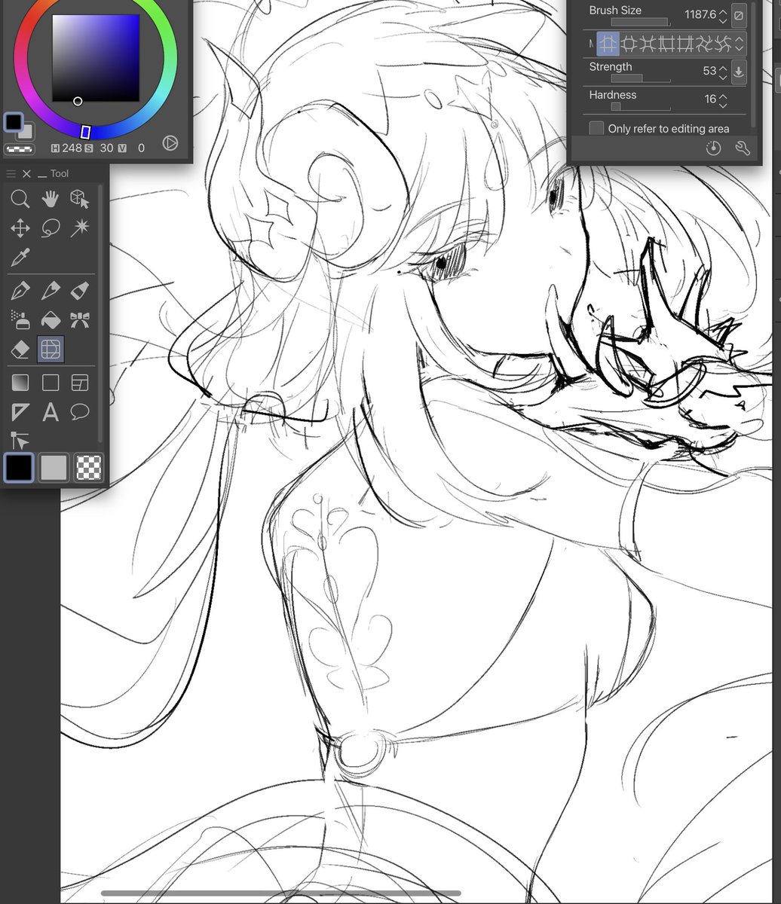Open the Tool palette hamburger menu
Viewport: 781px width, 904px height.
[11, 174]
